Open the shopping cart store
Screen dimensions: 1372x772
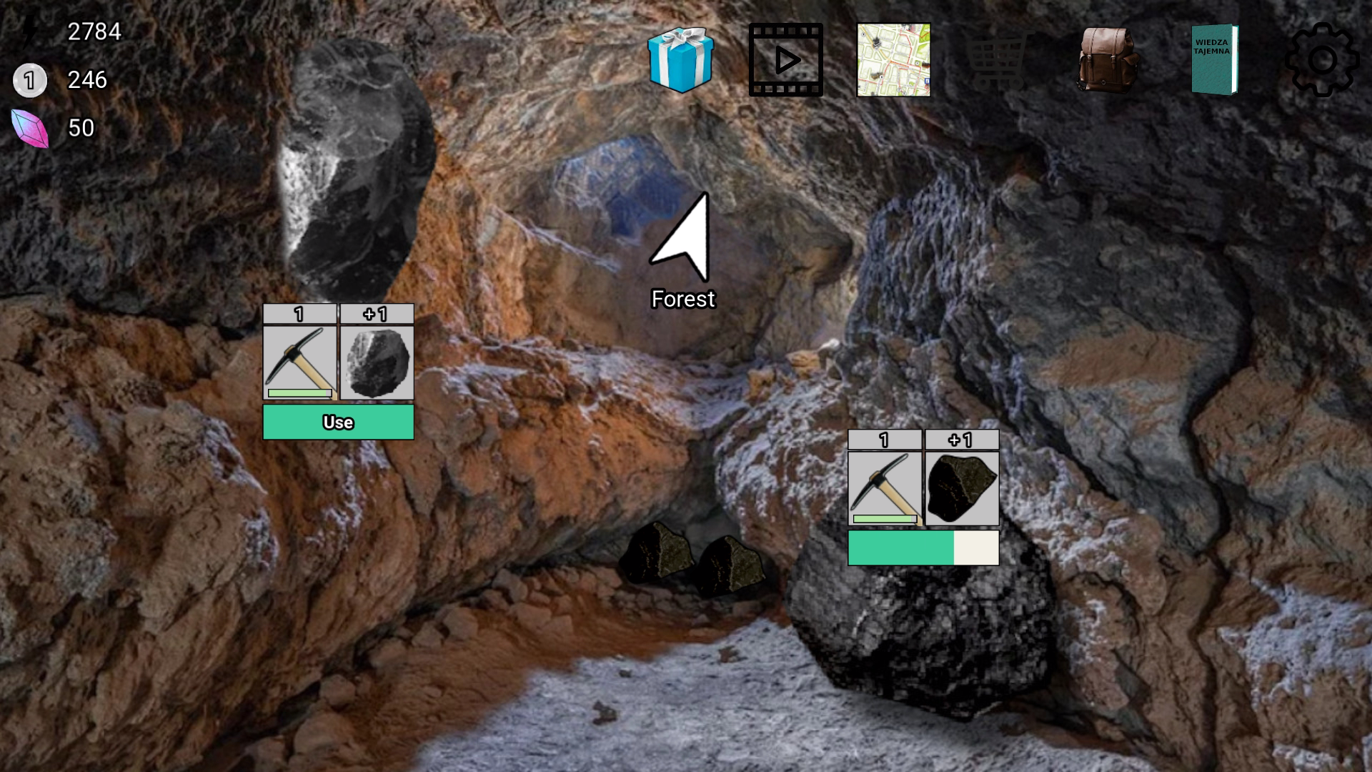coord(998,60)
